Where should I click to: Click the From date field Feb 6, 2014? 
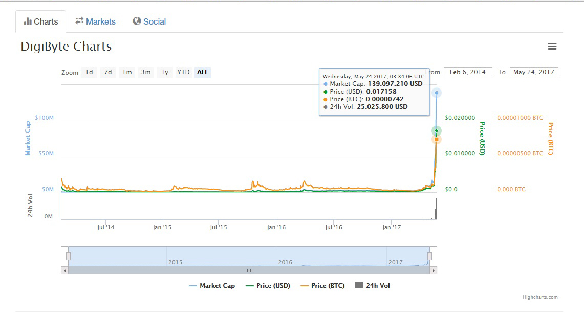468,72
